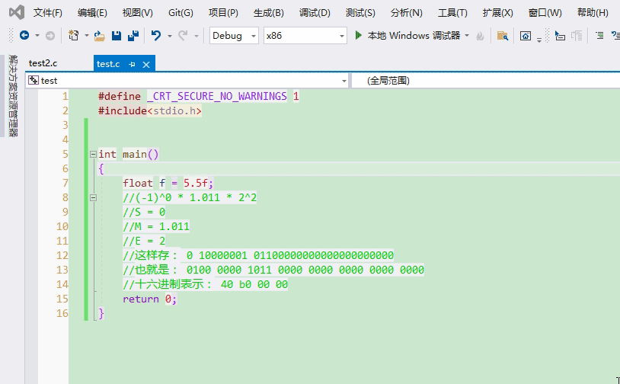Save the current file with the disk icon
620x384 pixels.
[x=117, y=36]
